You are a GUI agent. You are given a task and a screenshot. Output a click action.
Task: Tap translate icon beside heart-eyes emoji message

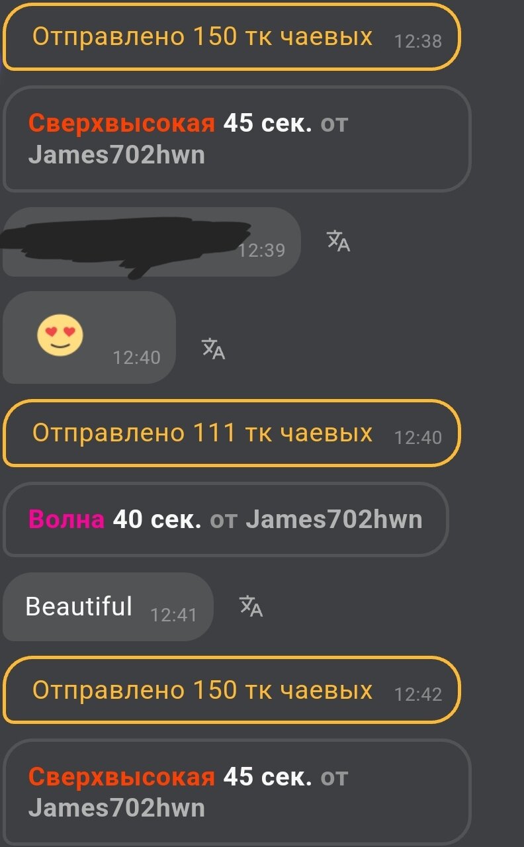(x=213, y=348)
